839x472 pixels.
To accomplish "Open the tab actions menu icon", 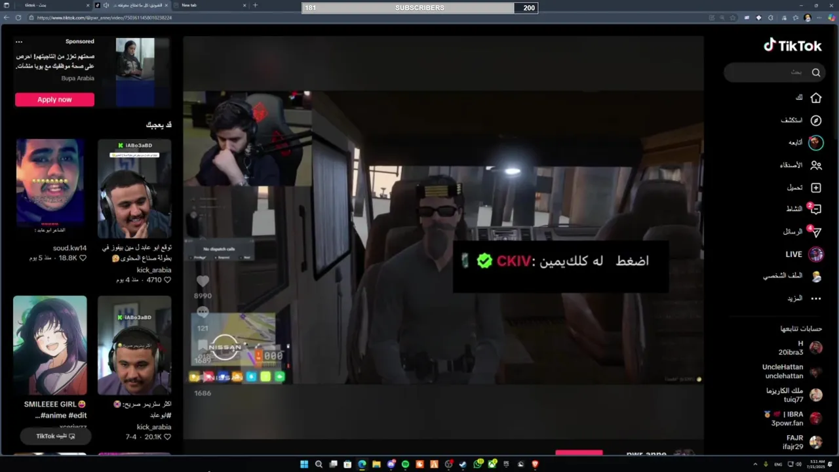I will pyautogui.click(x=6, y=5).
